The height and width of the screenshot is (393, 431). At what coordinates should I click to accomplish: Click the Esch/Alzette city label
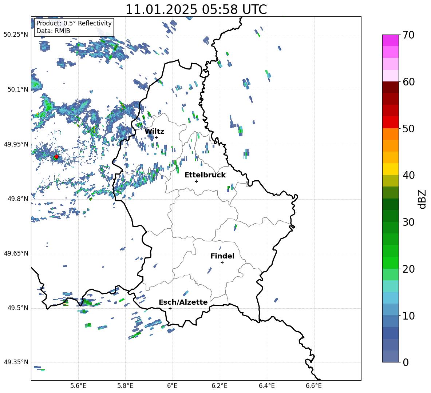(x=183, y=302)
